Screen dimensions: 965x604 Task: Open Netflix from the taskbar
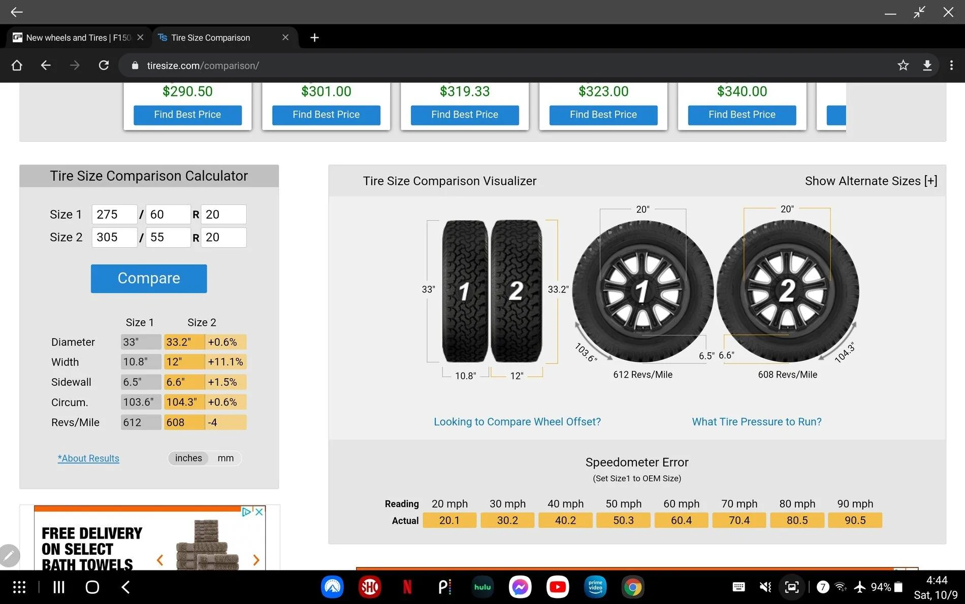406,587
